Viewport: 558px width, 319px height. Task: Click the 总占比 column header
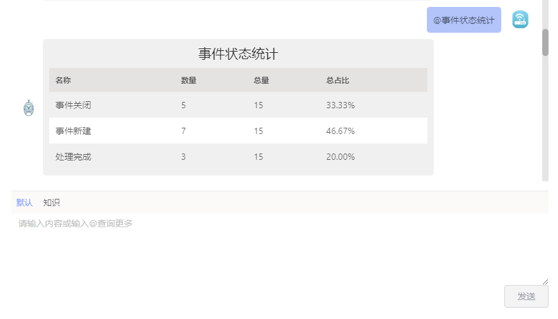point(338,81)
